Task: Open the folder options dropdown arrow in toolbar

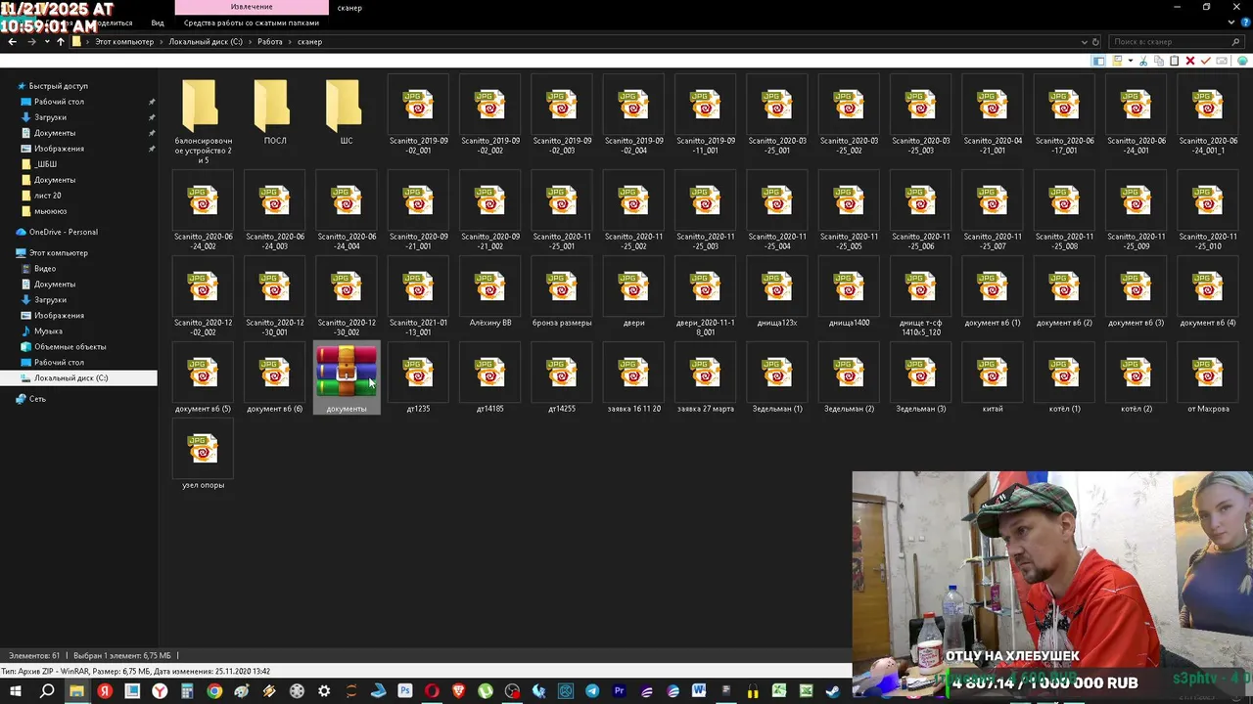Action: click(1131, 61)
